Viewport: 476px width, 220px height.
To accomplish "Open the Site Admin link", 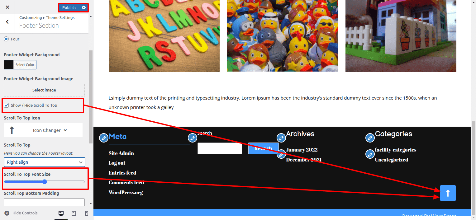I will tap(121, 153).
